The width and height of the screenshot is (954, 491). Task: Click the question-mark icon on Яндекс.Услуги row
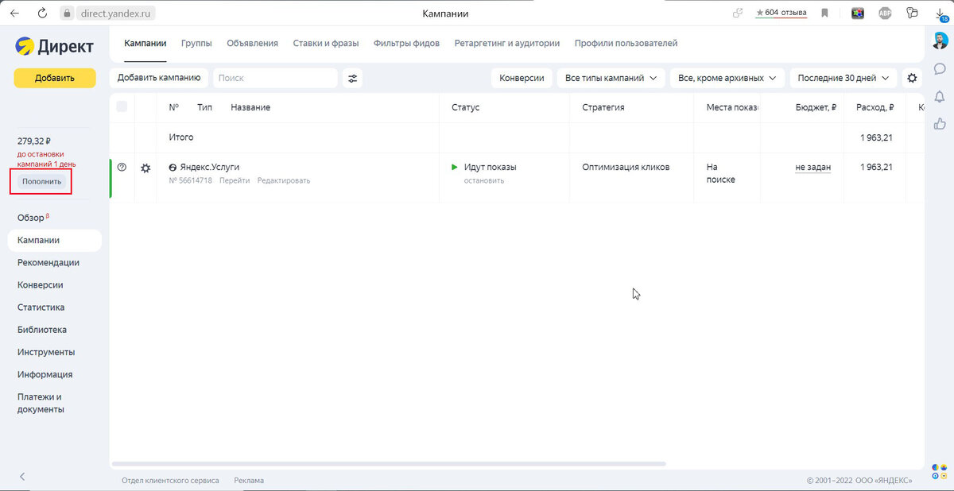click(122, 168)
